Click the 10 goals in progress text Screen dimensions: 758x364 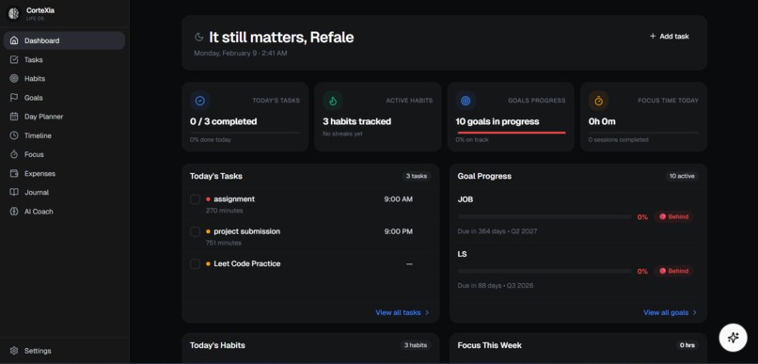497,121
